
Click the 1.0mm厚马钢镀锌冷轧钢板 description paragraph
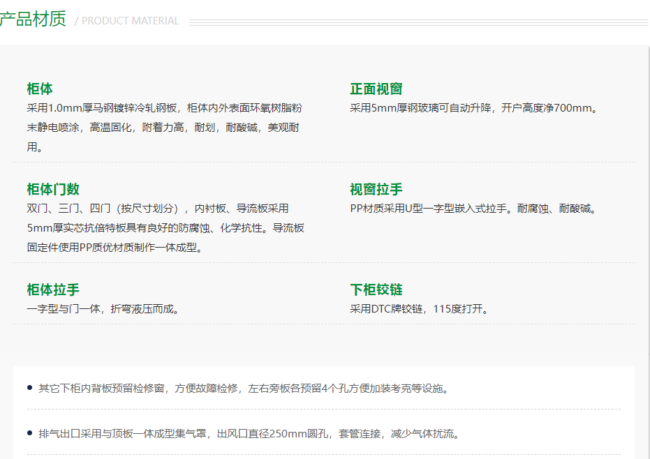pyautogui.click(x=165, y=128)
